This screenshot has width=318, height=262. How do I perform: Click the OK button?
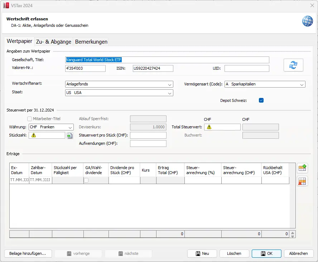pos(266,253)
